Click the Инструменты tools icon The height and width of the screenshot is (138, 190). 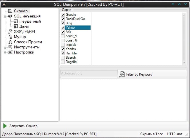(x=10, y=47)
